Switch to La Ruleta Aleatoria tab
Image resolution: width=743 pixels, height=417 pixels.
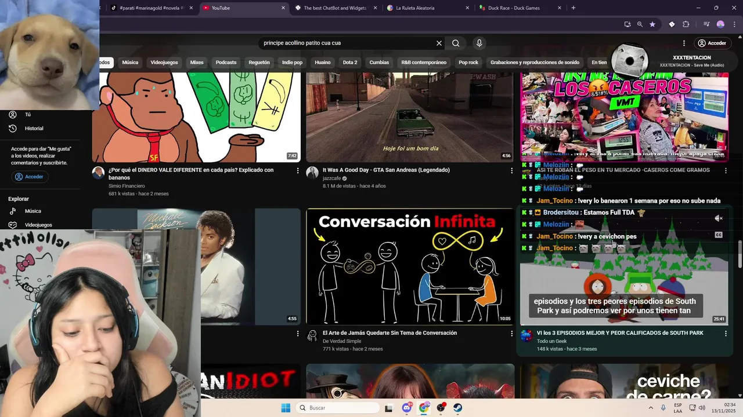428,8
